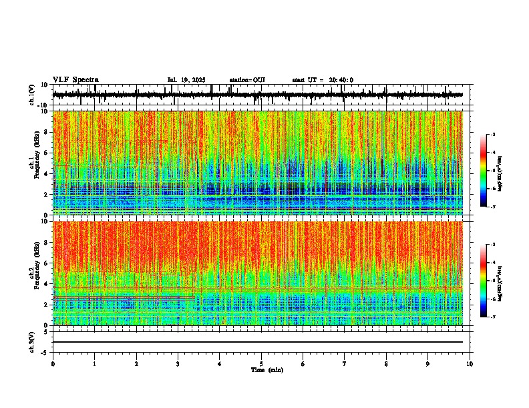The image size is (529, 408).
Task: Click the "0" time axis tick label
Action: coord(53,364)
